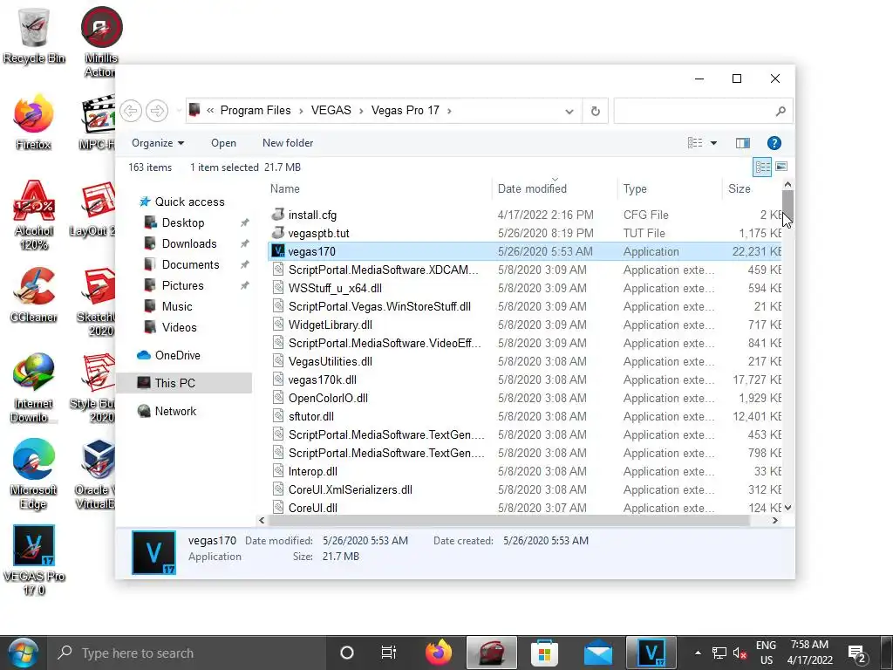The height and width of the screenshot is (670, 893).
Task: Create a New folder
Action: click(x=288, y=143)
